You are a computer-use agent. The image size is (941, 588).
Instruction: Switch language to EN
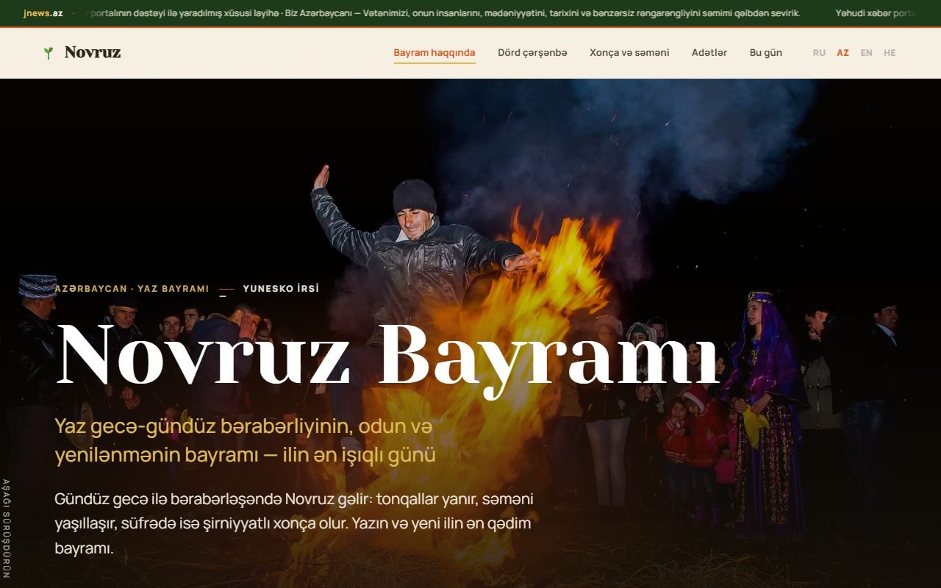pos(867,53)
